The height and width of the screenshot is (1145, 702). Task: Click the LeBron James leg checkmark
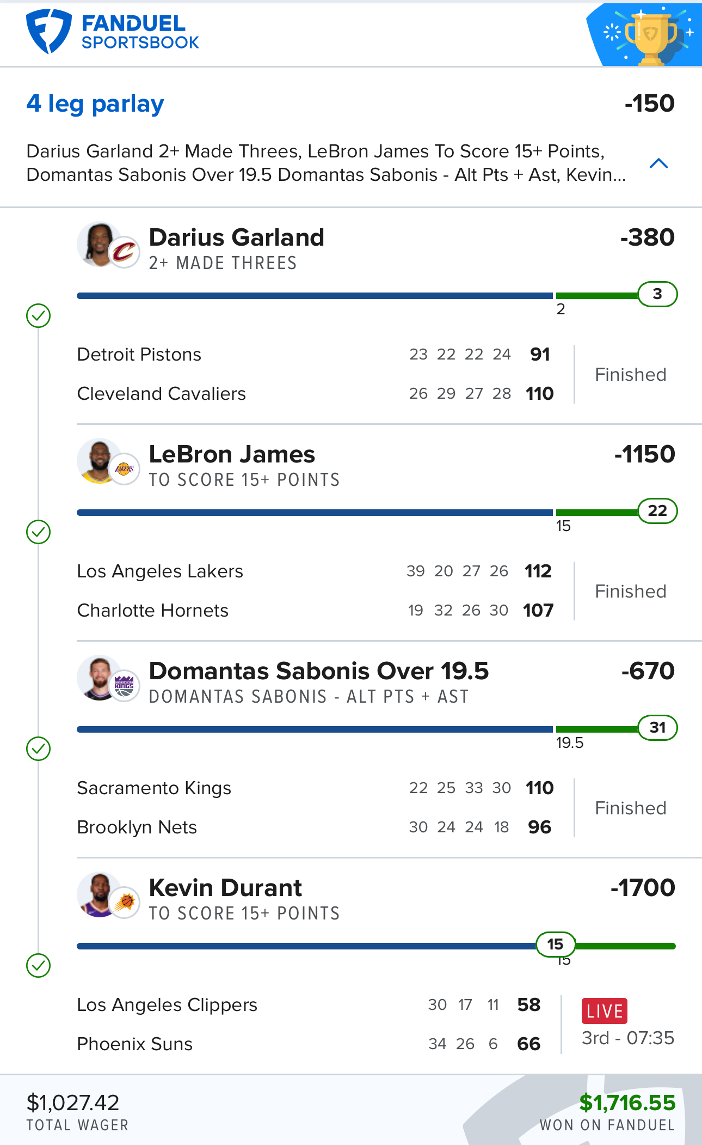[38, 532]
